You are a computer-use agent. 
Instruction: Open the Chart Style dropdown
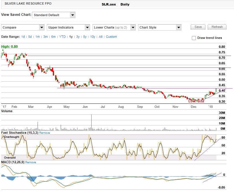pos(160,28)
